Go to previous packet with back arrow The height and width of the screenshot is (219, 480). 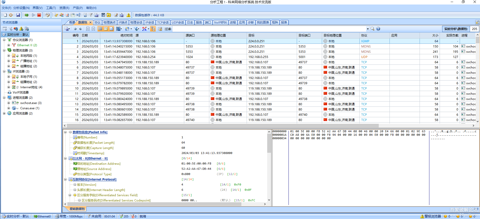(75, 29)
